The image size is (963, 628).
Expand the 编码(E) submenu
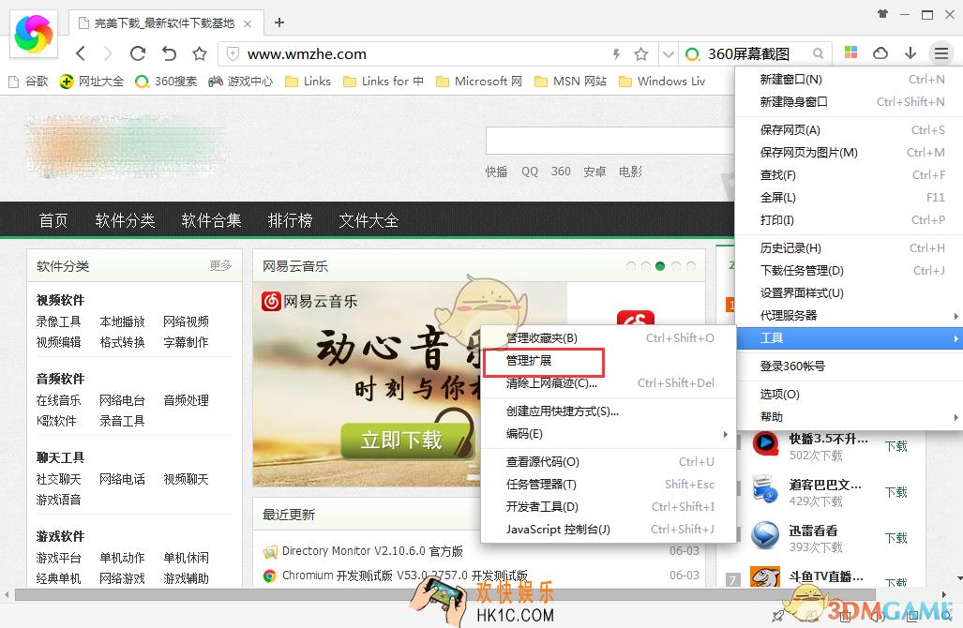609,434
